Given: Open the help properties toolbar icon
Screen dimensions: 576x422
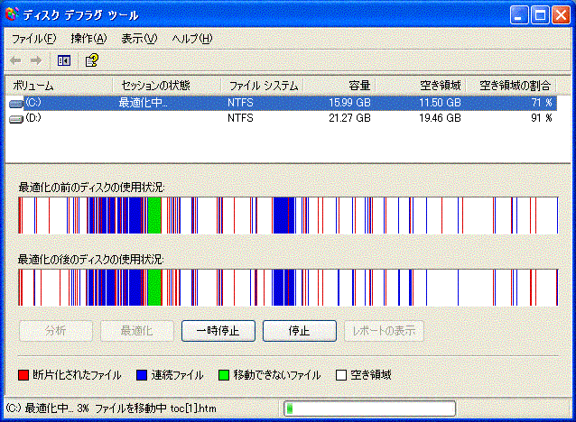Looking at the screenshot, I should pos(92,60).
